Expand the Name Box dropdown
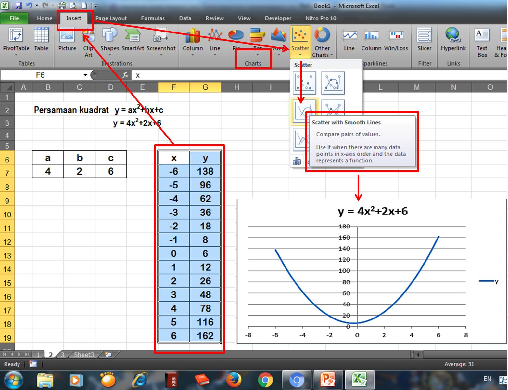This screenshot has height=390, width=508. 85,75
